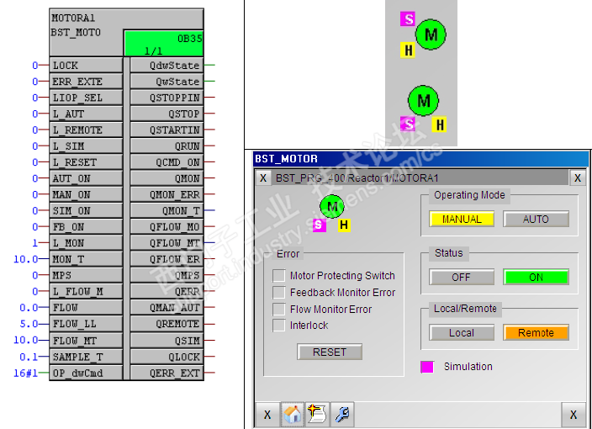
Task: Select the QERR_EXT output pin
Action: tap(166, 373)
